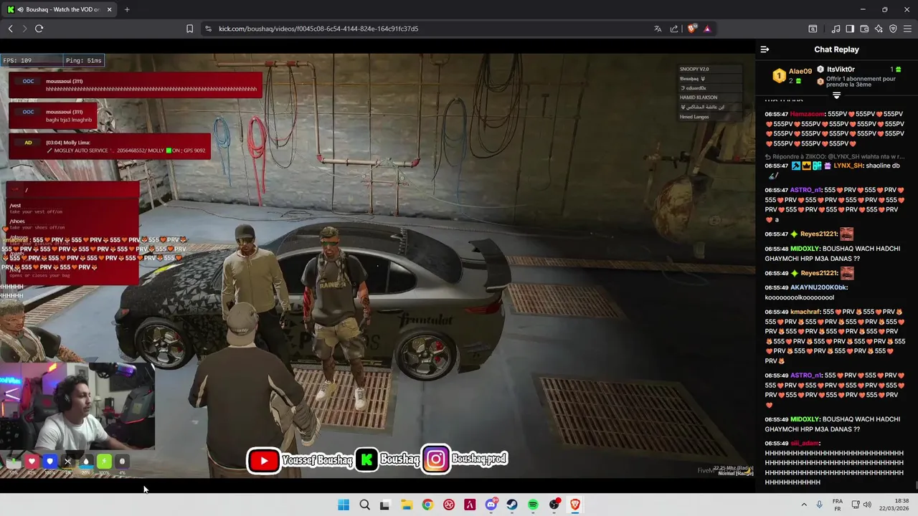Open LYNX_SH chat username
Screen dimensions: 918x516
click(x=848, y=166)
